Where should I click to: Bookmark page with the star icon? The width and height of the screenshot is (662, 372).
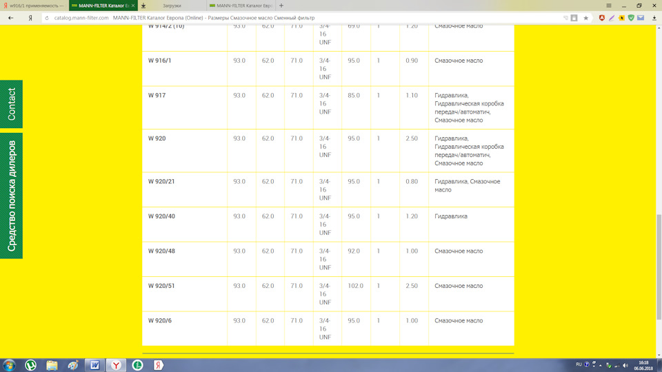coord(586,18)
